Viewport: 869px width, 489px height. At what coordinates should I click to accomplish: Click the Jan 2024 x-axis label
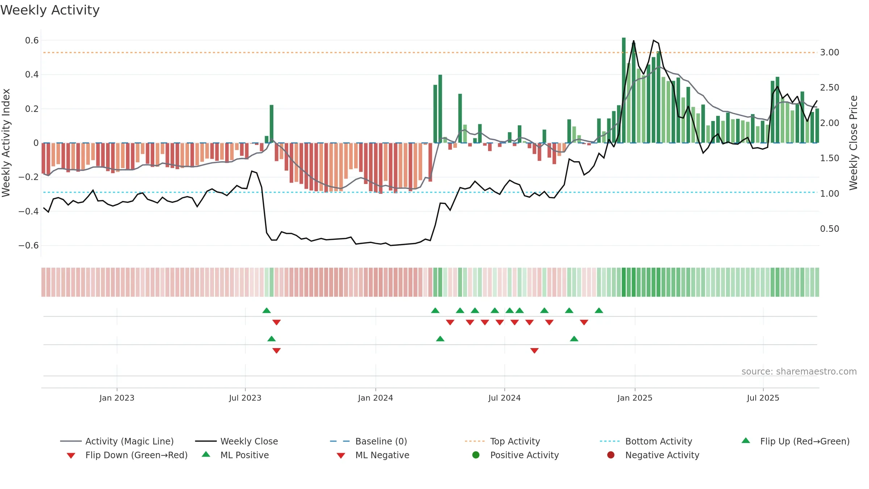(375, 398)
